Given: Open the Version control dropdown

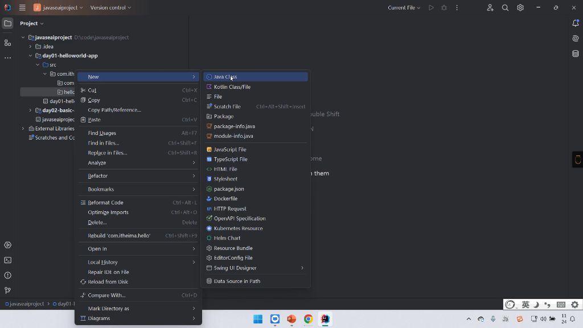Looking at the screenshot, I should (x=110, y=7).
